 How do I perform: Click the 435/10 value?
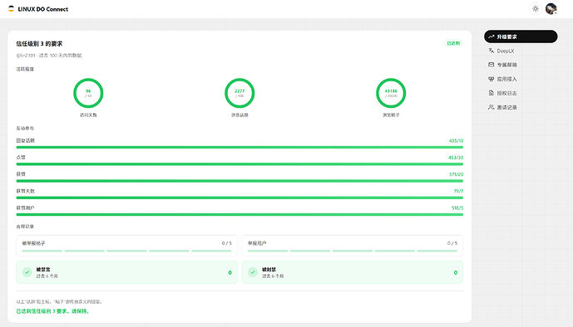[456, 141]
